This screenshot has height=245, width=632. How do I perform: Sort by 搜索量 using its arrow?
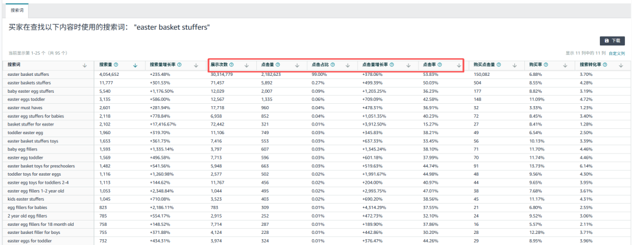point(135,65)
